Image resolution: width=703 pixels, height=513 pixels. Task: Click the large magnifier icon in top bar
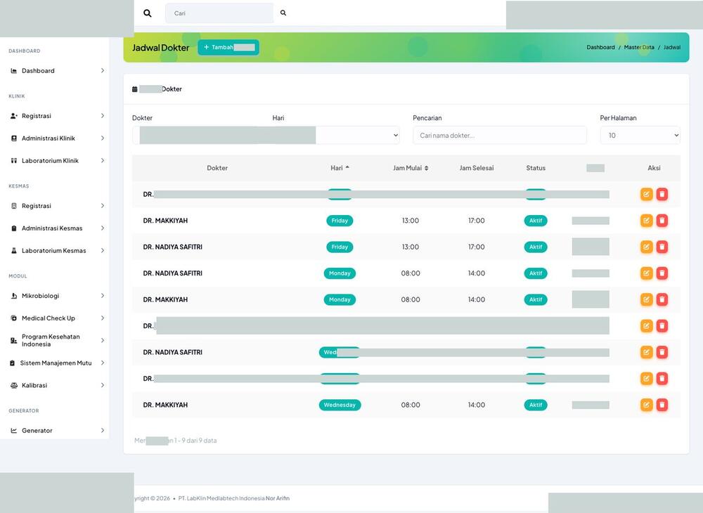tap(147, 13)
